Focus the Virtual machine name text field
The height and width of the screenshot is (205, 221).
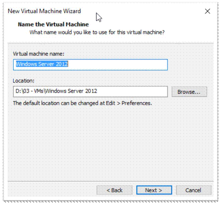click(x=90, y=65)
